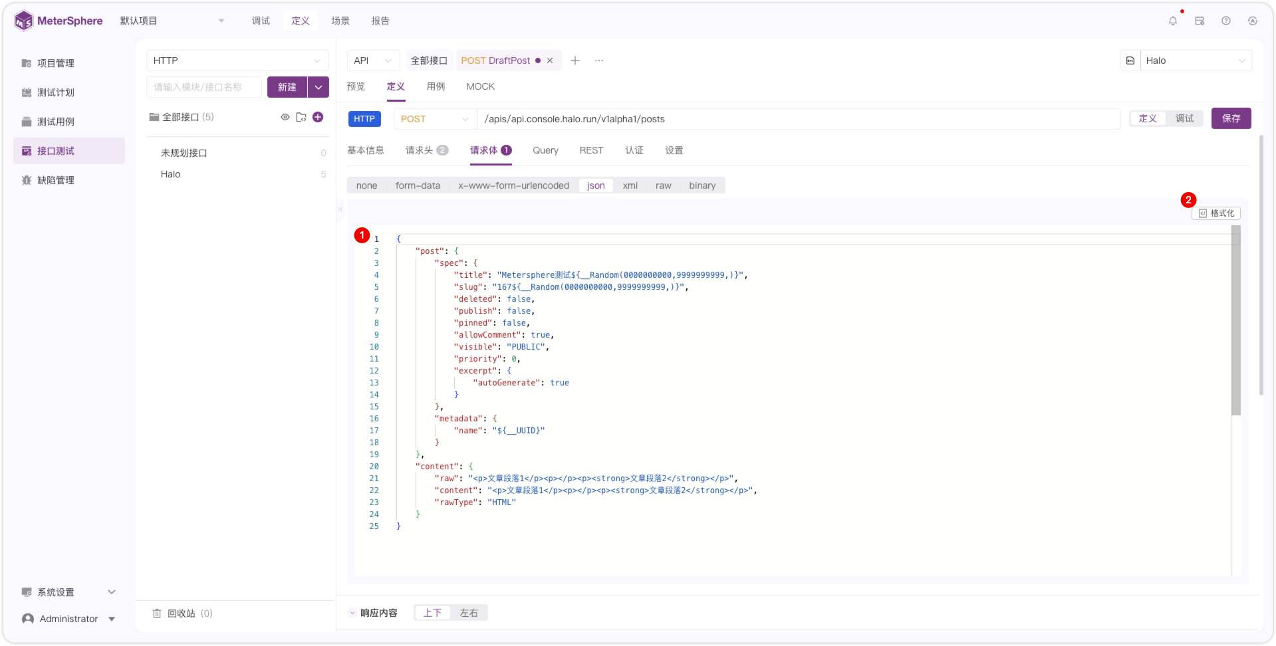Viewport: 1276px width, 646px height.
Task: Open the 默认项目 project dropdown
Action: 172,21
